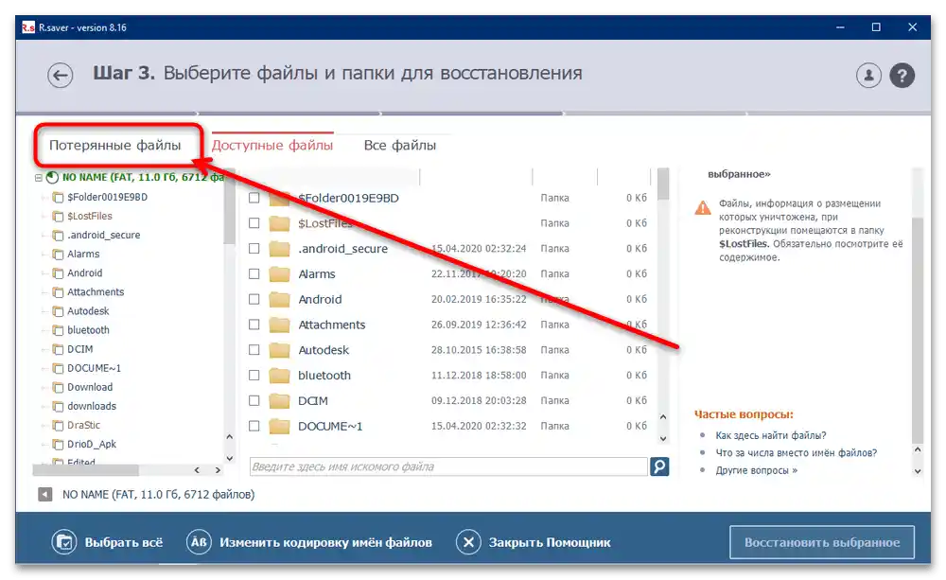
Task: Check the Android folder checkbox
Action: click(254, 299)
